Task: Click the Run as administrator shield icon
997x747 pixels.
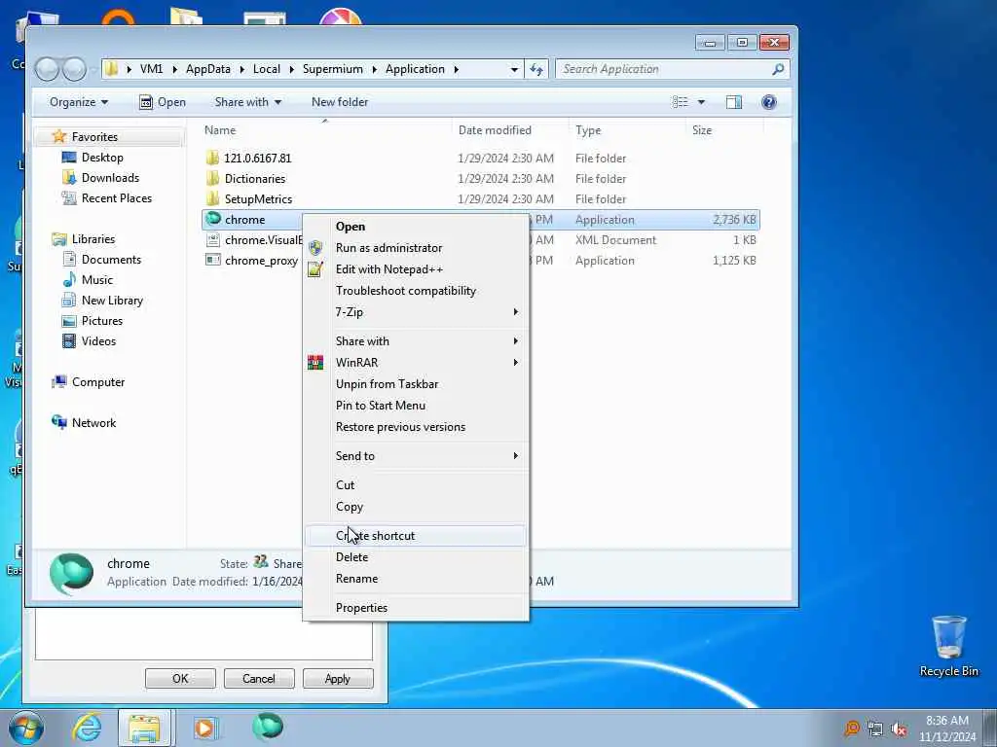Action: (x=315, y=248)
